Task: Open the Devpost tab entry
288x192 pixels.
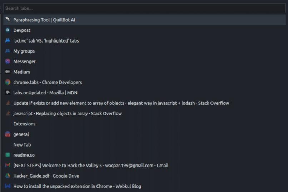Action: pyautogui.click(x=144, y=30)
